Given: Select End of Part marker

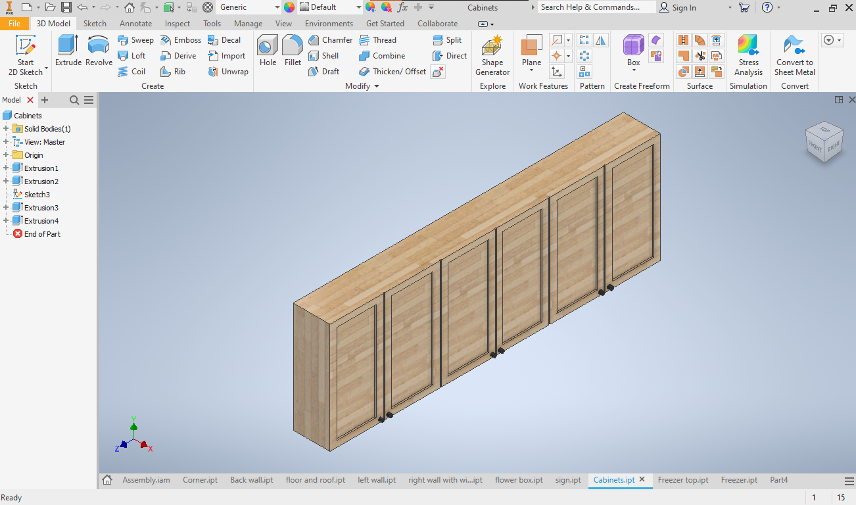Looking at the screenshot, I should tap(37, 234).
